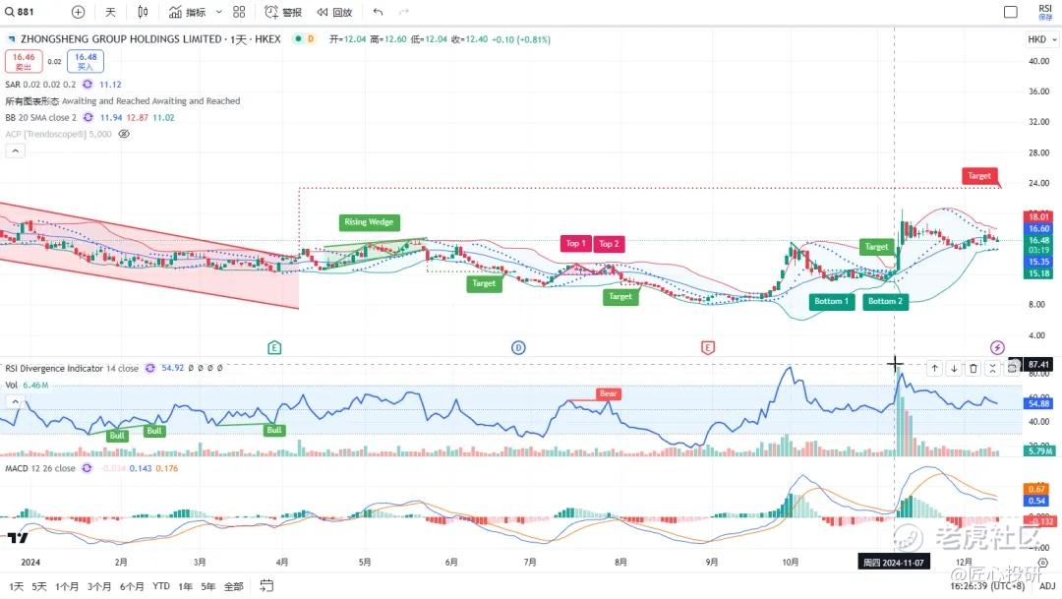Screen dimensions: 1062x599
Task: Delete the RSI pane with the trash icon
Action: pos(973,368)
